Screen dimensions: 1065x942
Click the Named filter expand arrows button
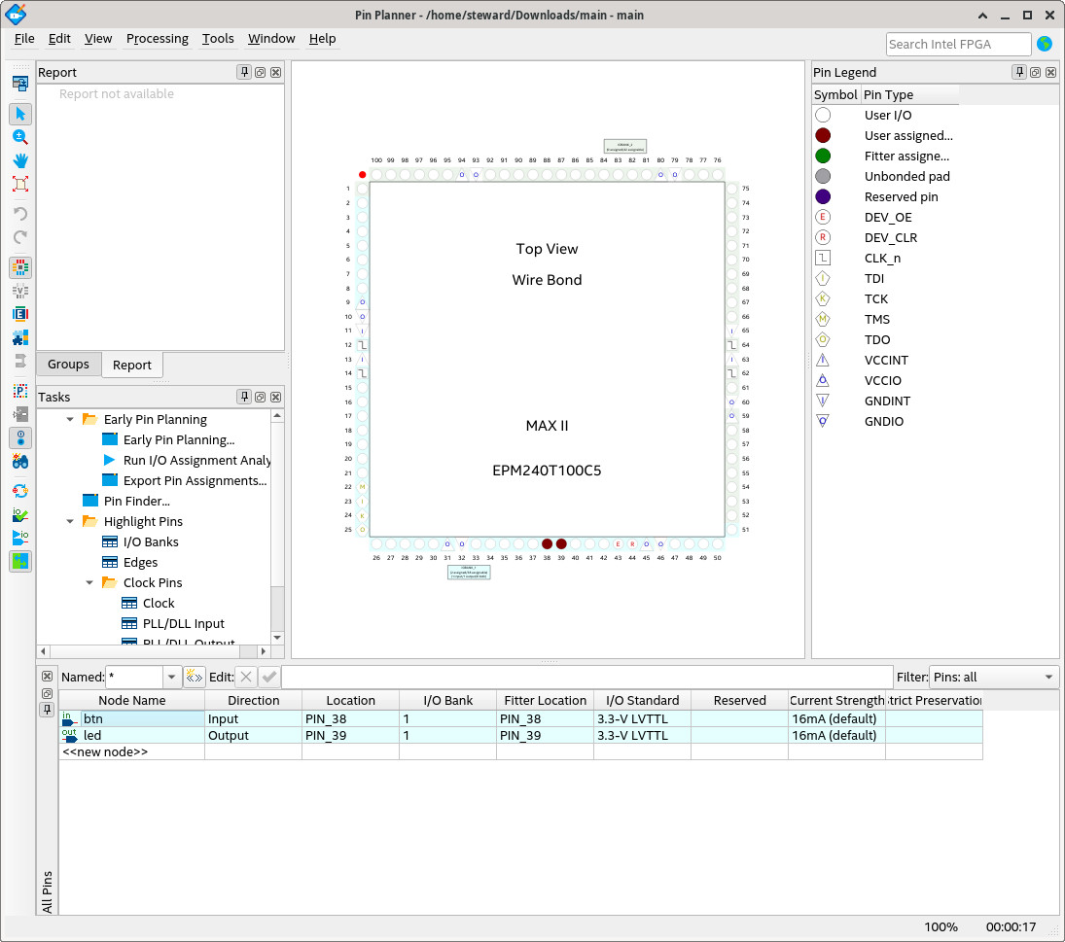click(x=195, y=677)
